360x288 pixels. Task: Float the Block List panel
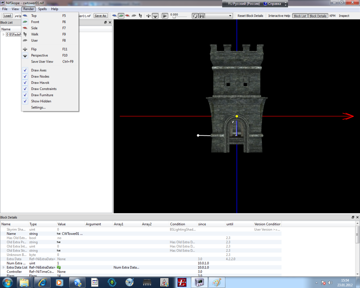point(105,22)
